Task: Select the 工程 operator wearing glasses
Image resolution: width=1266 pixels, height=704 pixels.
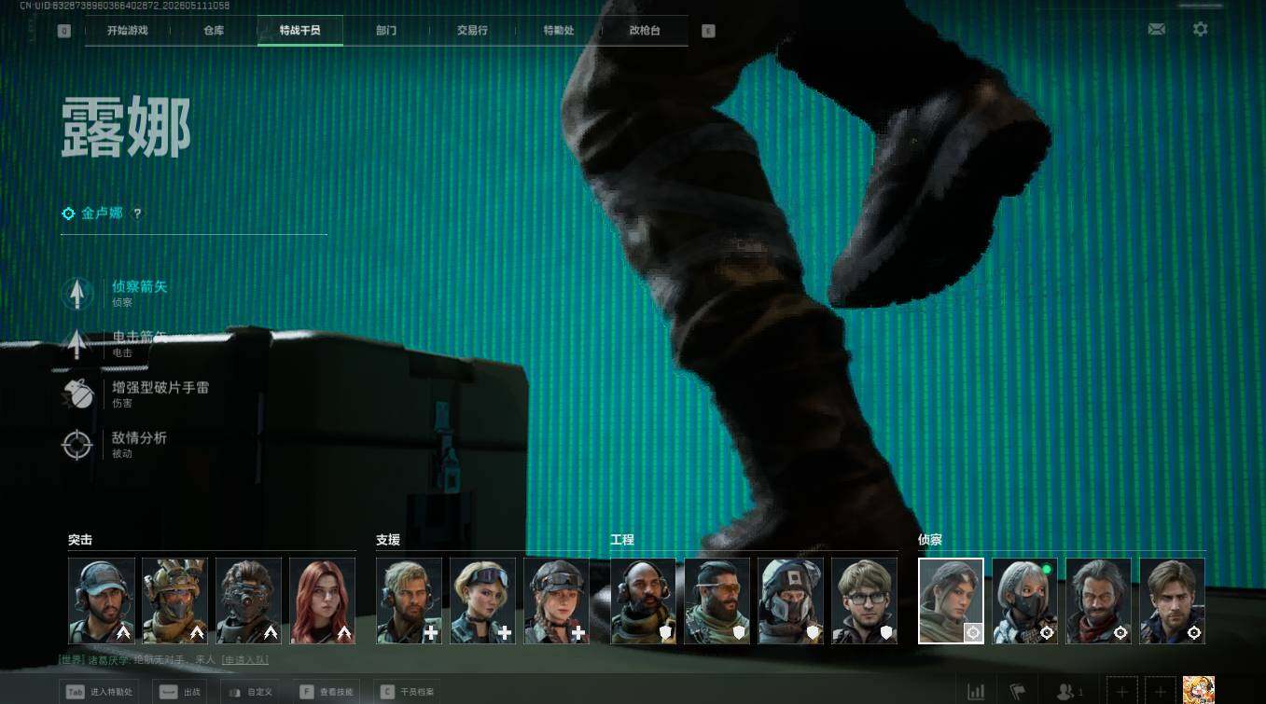Action: click(865, 600)
